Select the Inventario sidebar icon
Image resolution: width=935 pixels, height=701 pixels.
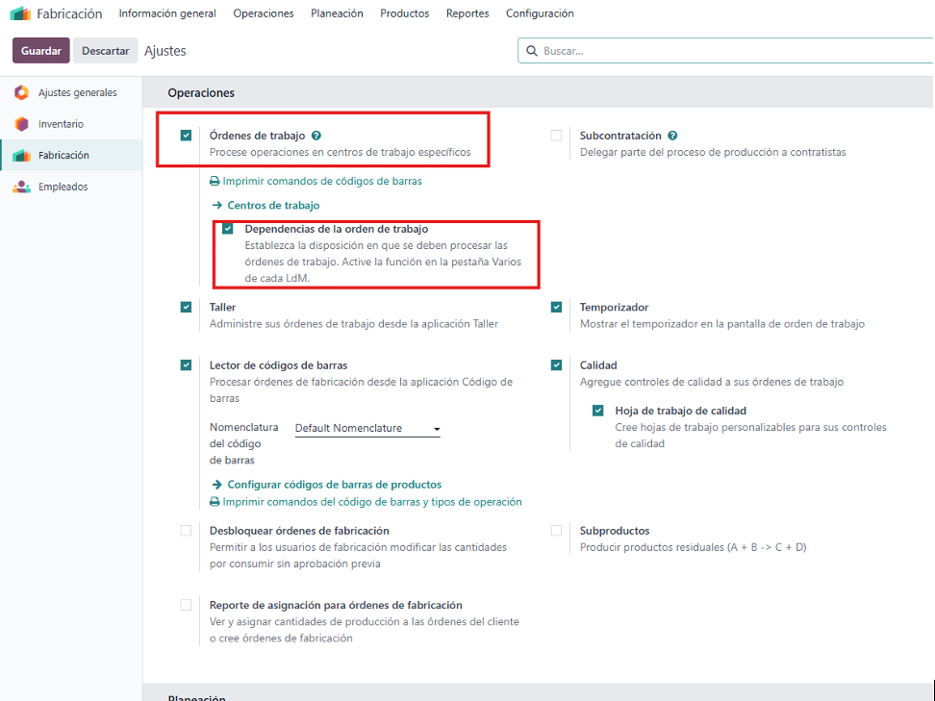click(21, 124)
